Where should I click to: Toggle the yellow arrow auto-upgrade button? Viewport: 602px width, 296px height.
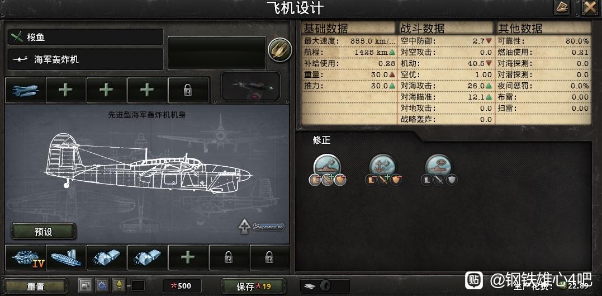[119, 285]
